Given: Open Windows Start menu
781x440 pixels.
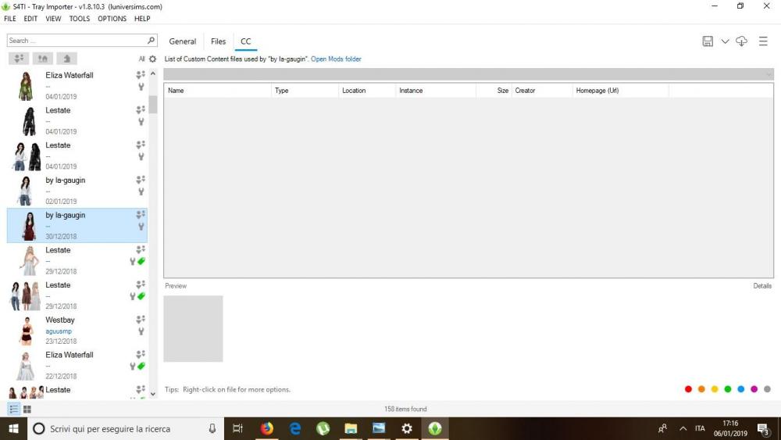Looking at the screenshot, I should tap(13, 428).
